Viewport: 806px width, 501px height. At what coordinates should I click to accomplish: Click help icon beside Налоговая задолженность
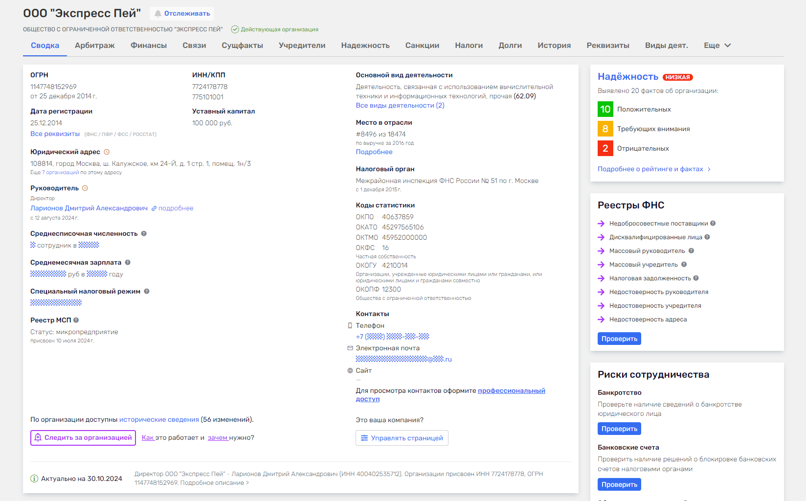tap(696, 278)
